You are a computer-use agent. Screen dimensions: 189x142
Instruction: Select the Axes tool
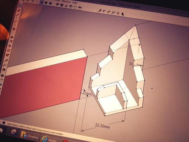118,13
